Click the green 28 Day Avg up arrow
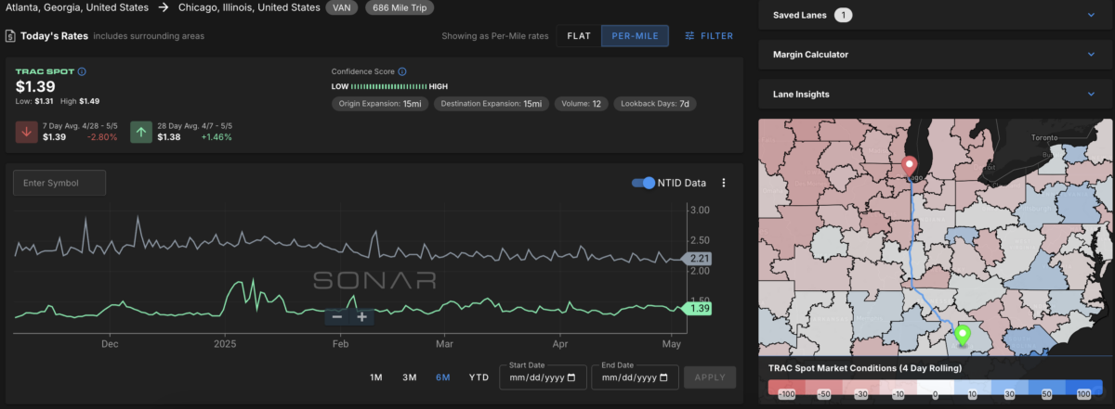Viewport: 1115px width, 409px height. 141,132
